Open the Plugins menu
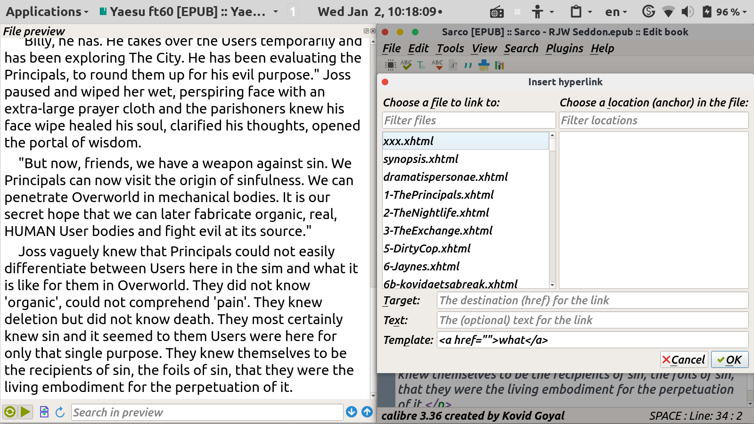The width and height of the screenshot is (754, 424). tap(565, 49)
